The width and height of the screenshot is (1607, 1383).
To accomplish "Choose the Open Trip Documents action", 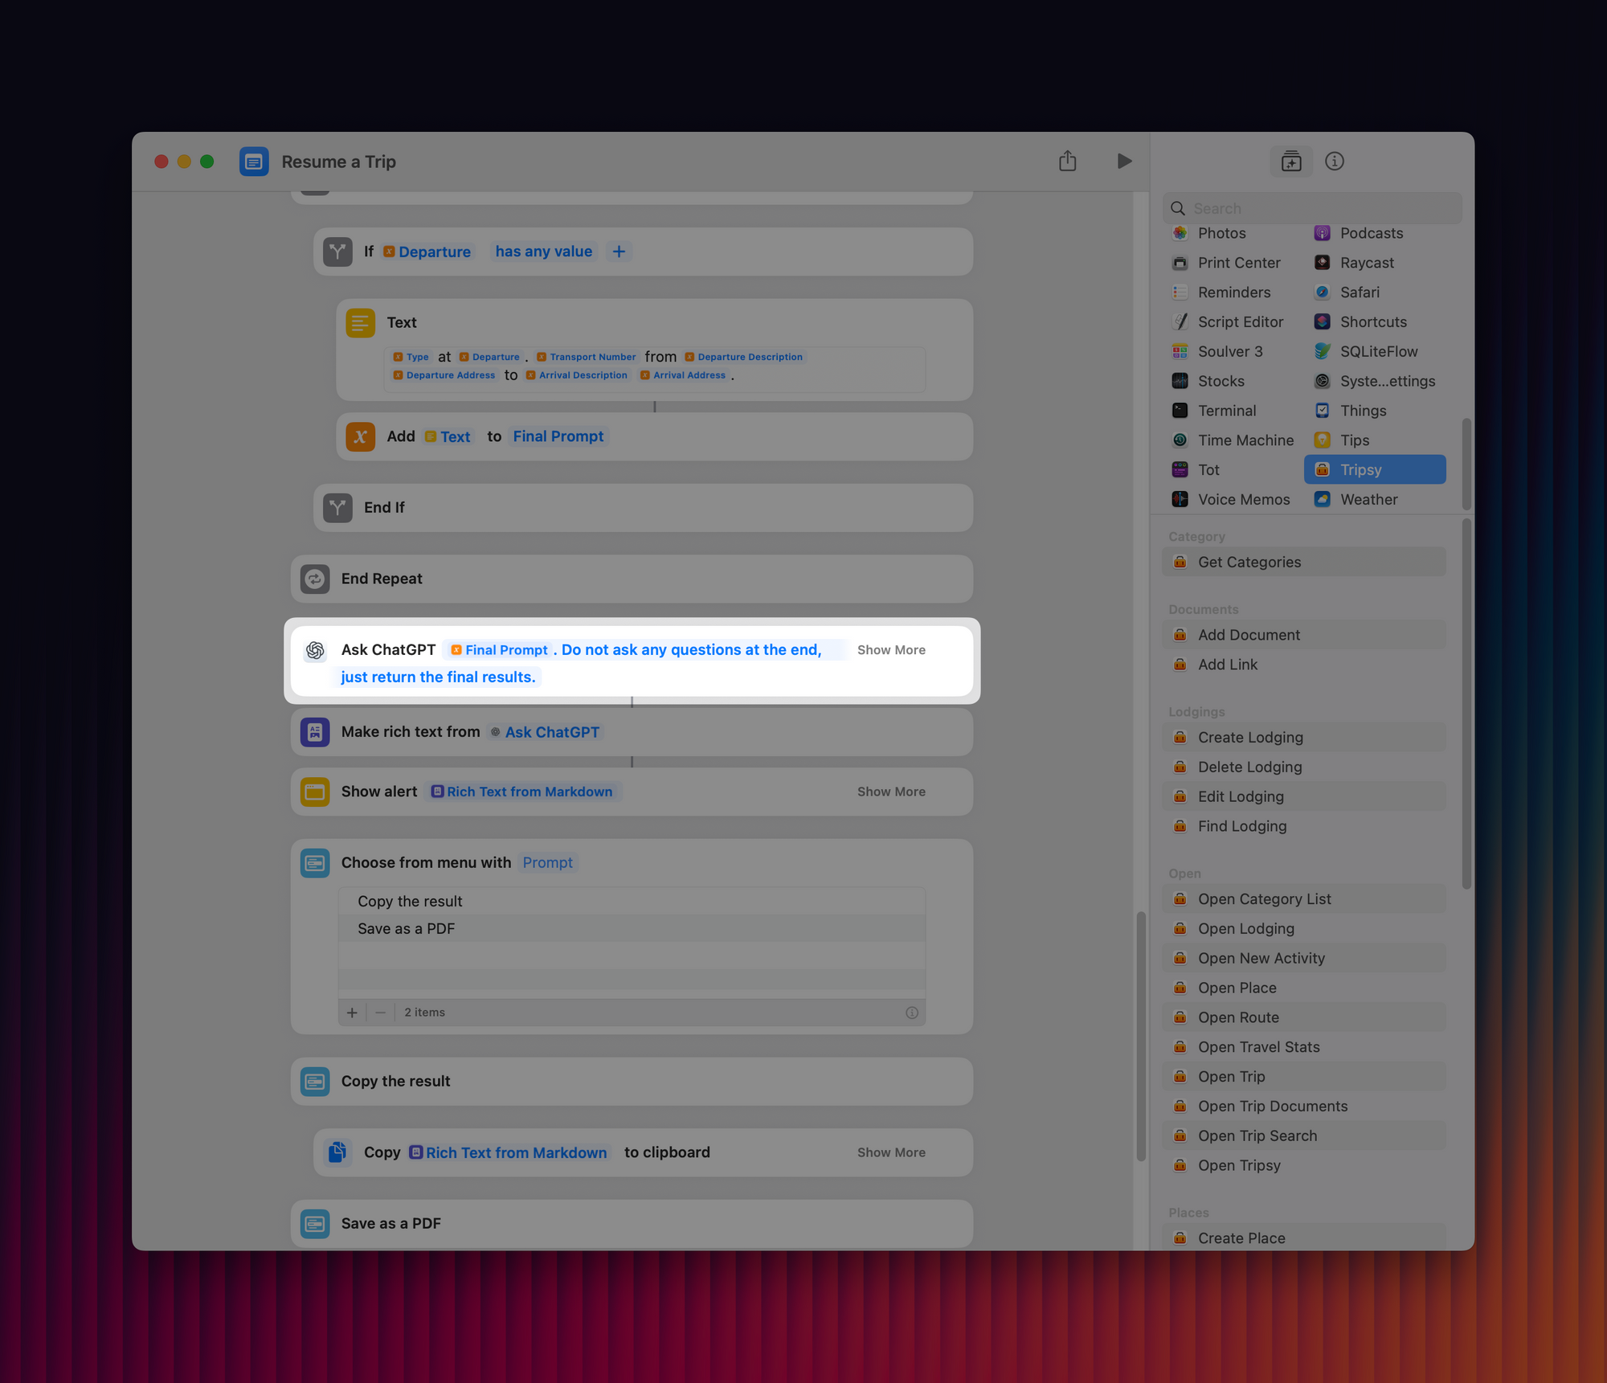I will point(1303,1107).
